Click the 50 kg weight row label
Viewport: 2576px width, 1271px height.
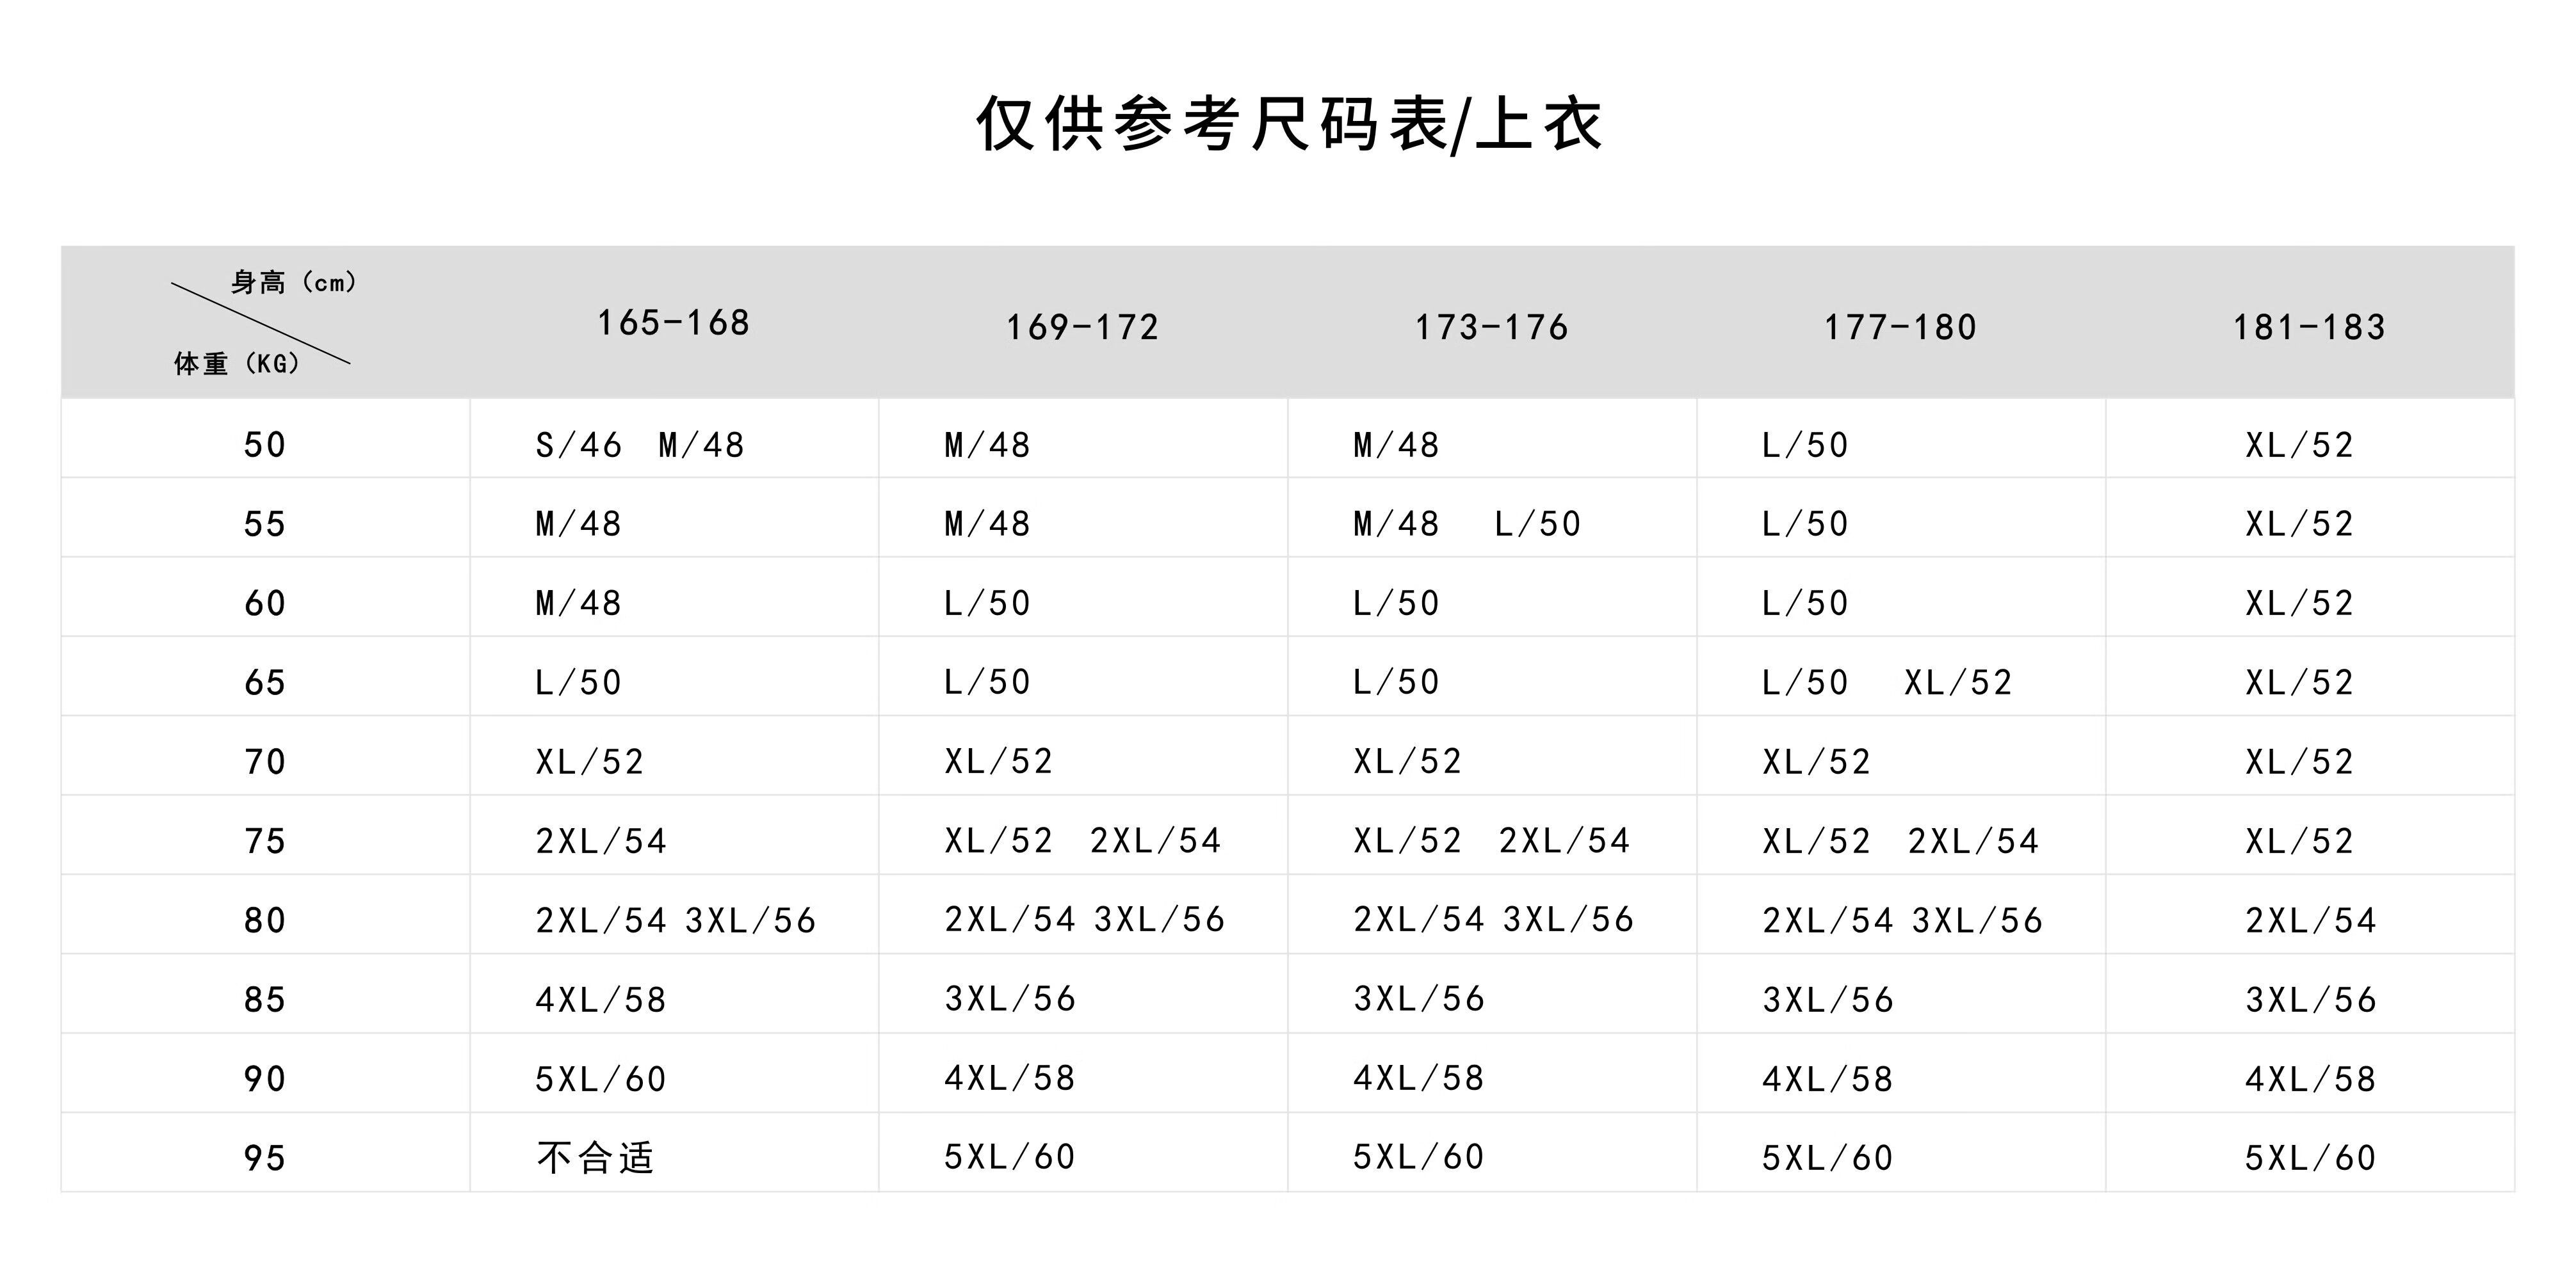(265, 445)
